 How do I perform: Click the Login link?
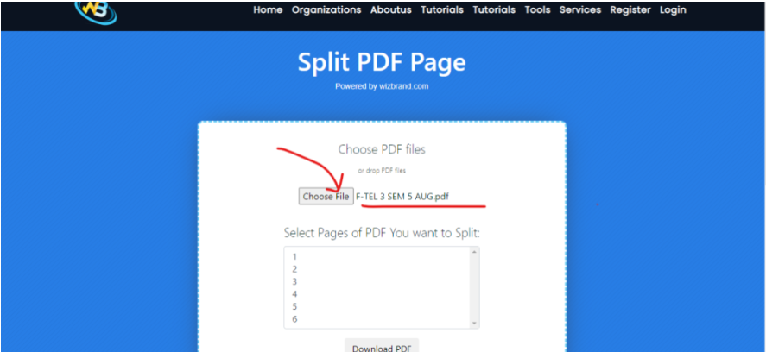(x=673, y=9)
